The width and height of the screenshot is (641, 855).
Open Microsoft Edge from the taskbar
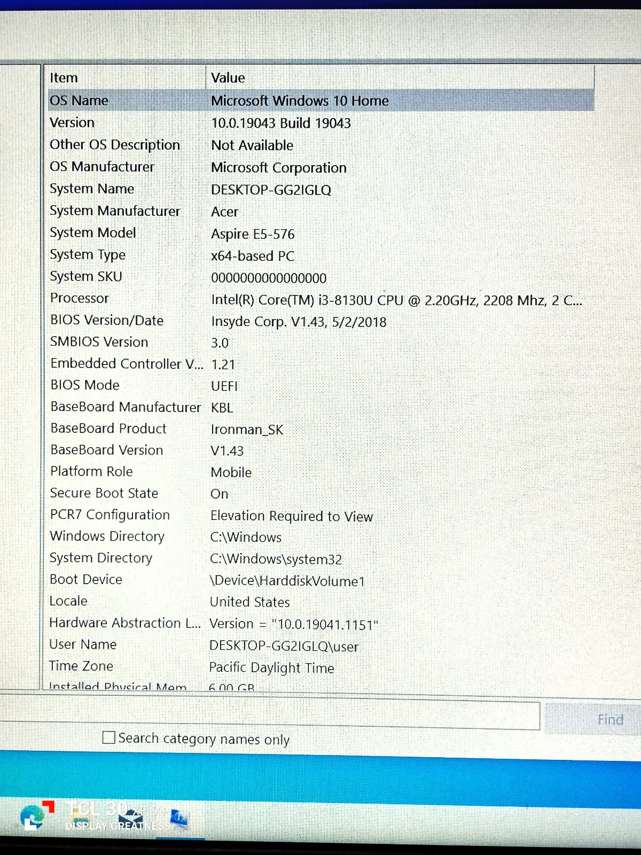pos(33,818)
